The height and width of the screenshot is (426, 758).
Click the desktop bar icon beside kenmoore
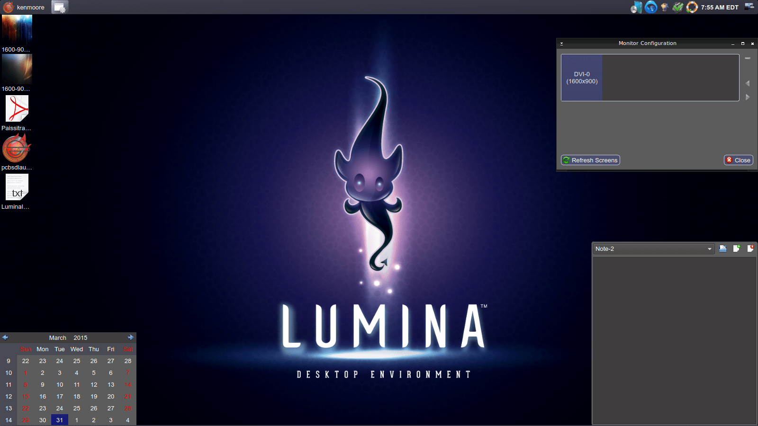pyautogui.click(x=59, y=7)
